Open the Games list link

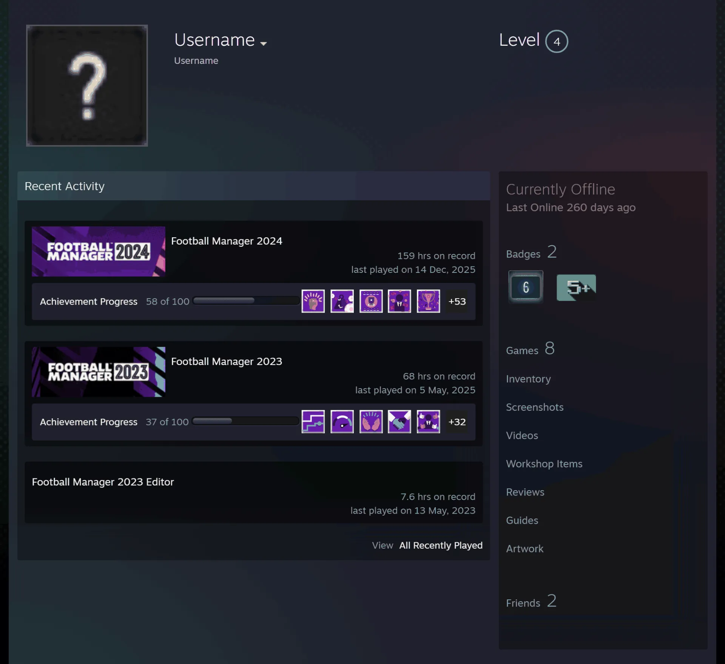tap(530, 349)
